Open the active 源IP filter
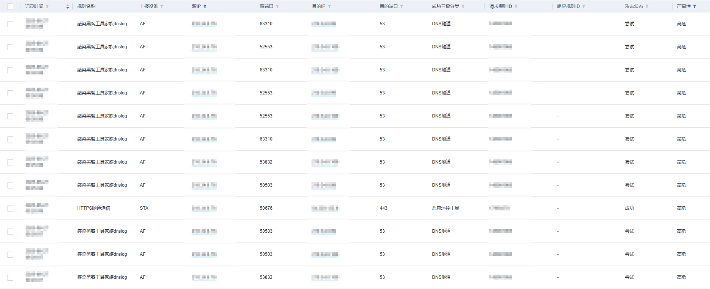 (x=205, y=6)
